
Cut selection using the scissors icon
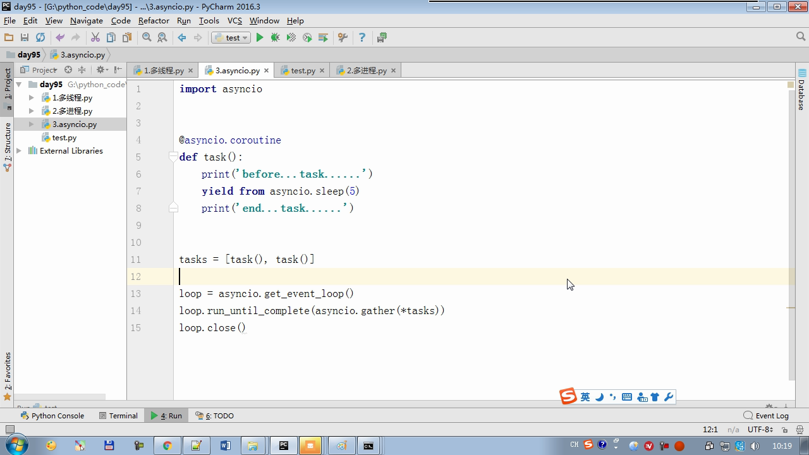tap(95, 38)
